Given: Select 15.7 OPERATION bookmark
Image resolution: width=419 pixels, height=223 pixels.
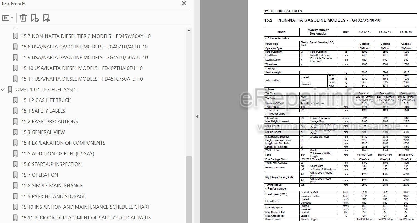Looking at the screenshot, I should pos(40,175).
